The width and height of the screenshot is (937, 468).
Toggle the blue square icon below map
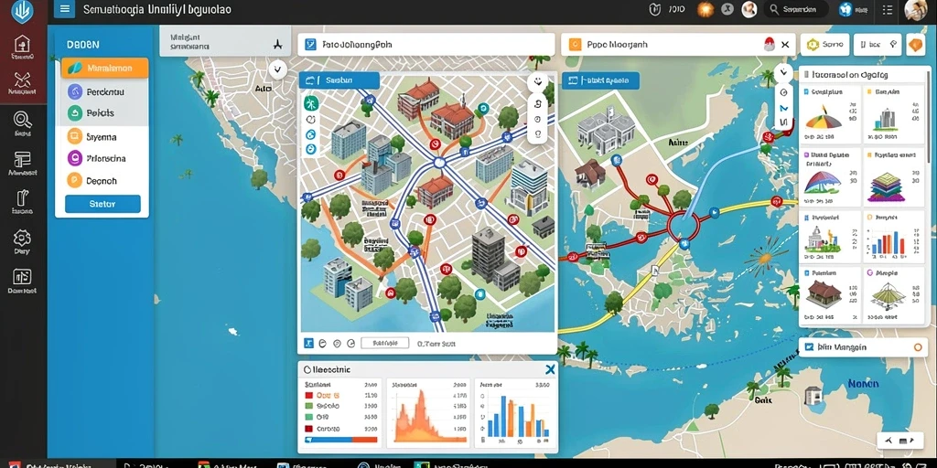pos(308,344)
